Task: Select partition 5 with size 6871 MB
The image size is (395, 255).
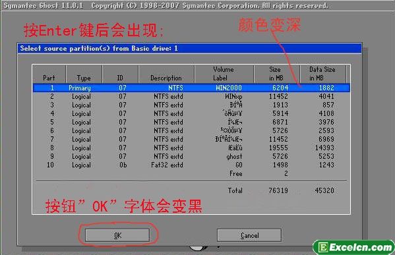Action: click(x=191, y=122)
